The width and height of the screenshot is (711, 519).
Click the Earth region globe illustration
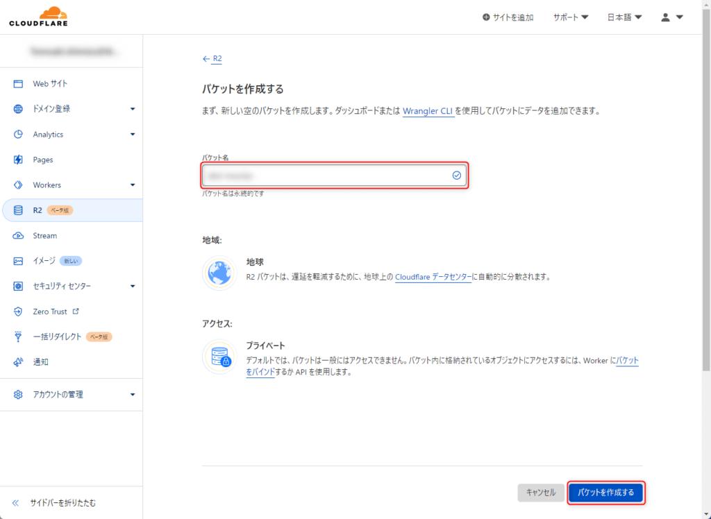[219, 273]
